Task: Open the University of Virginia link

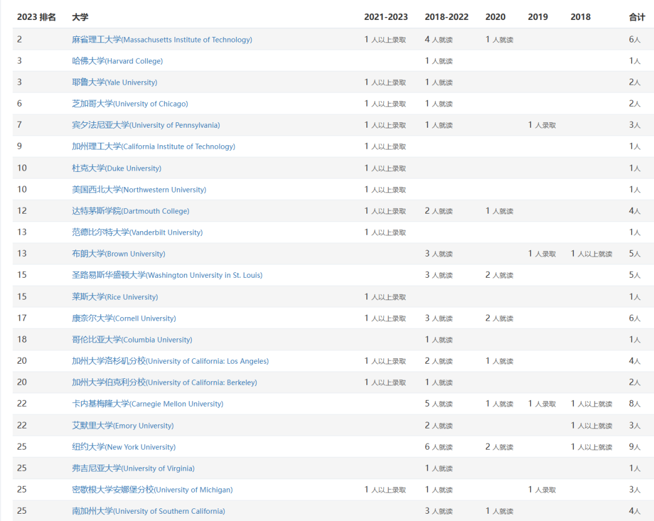Action: (133, 468)
